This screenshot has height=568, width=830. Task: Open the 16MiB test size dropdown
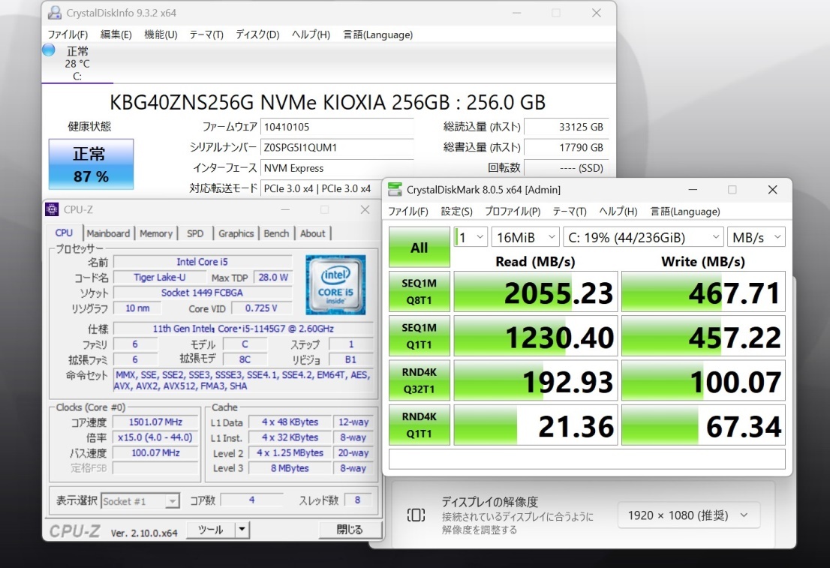tap(525, 237)
